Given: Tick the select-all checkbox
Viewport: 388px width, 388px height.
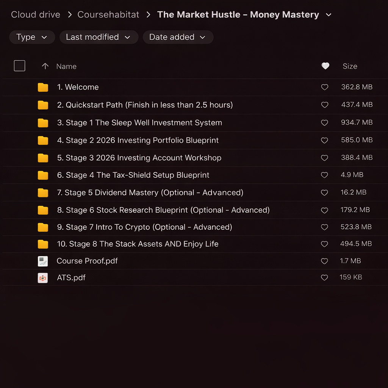Looking at the screenshot, I should (x=20, y=66).
